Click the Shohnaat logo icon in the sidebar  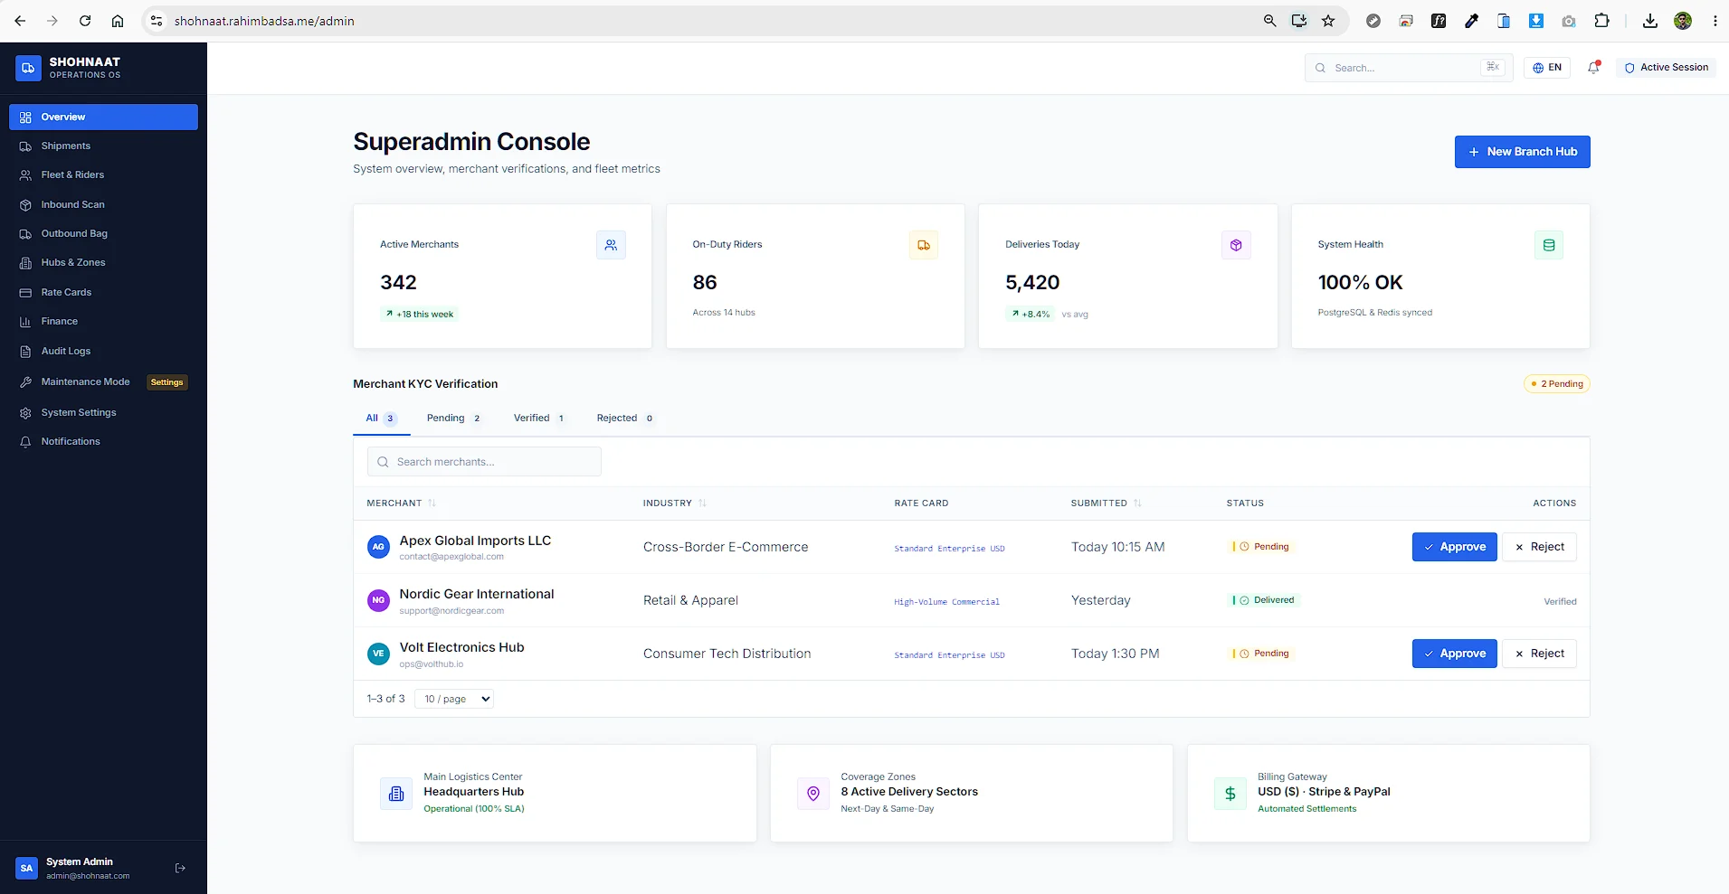pos(28,68)
